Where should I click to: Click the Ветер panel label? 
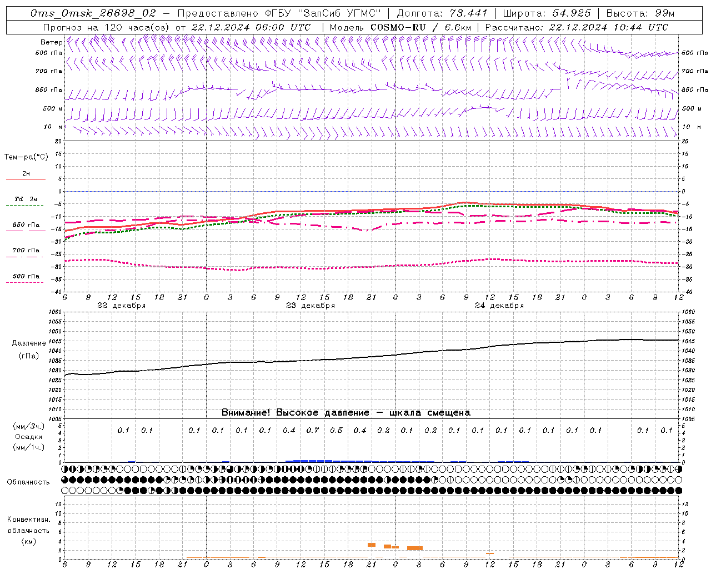[52, 42]
